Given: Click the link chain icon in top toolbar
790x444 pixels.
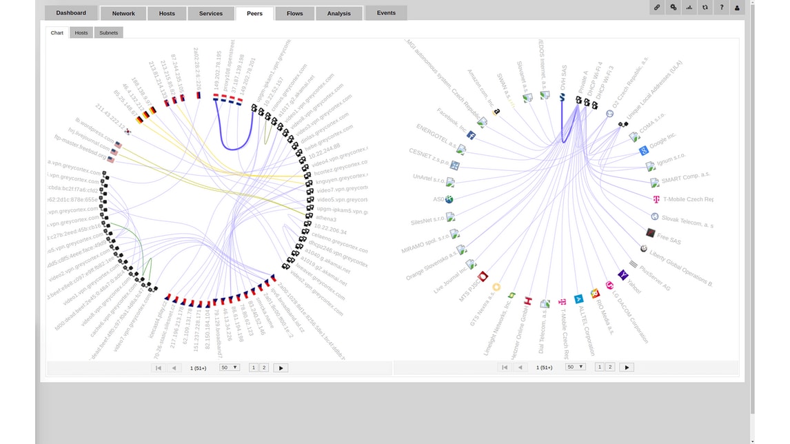Looking at the screenshot, I should pyautogui.click(x=657, y=8).
